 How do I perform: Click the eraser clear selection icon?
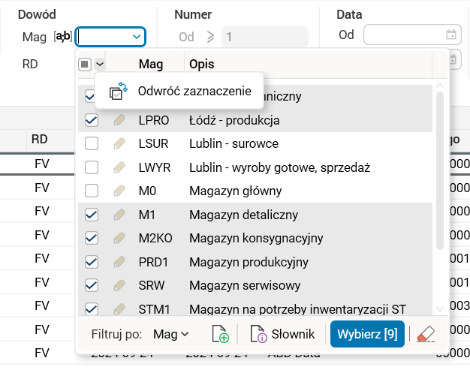coord(426,334)
